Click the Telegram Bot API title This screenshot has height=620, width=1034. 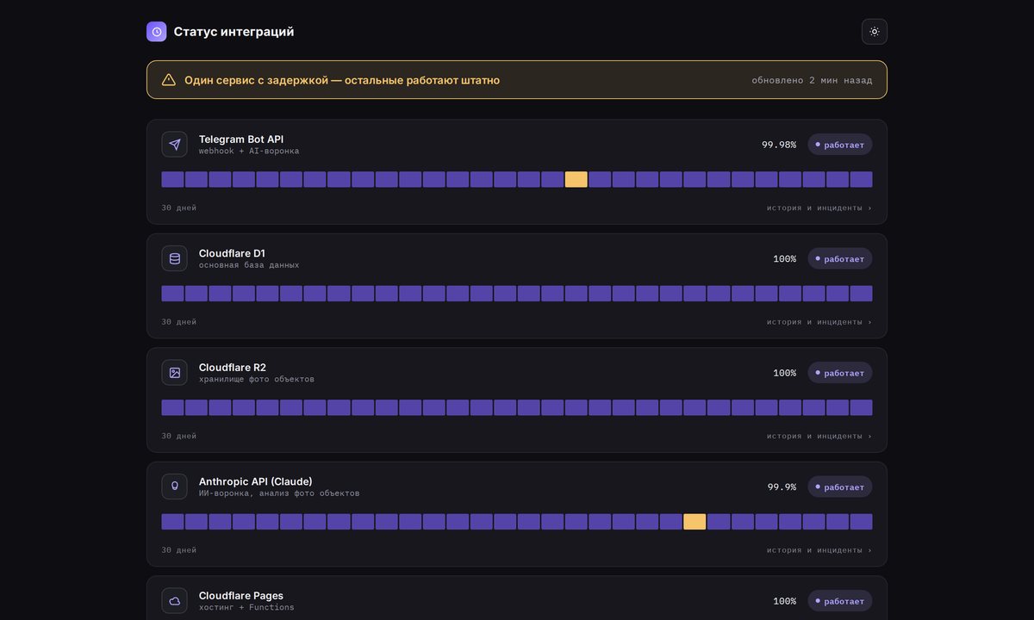[x=241, y=139]
